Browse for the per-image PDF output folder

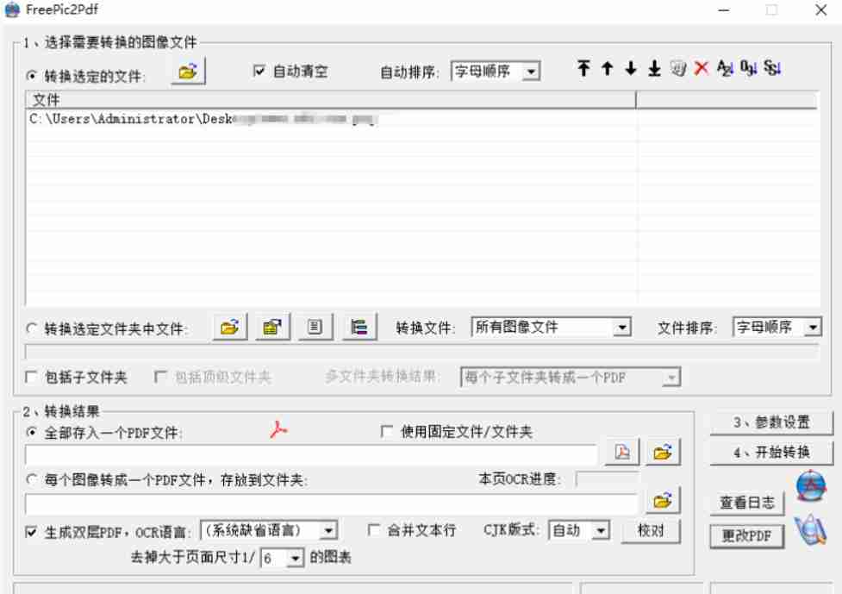click(663, 501)
